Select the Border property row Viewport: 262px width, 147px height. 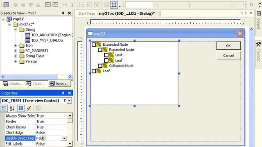coord(36,122)
